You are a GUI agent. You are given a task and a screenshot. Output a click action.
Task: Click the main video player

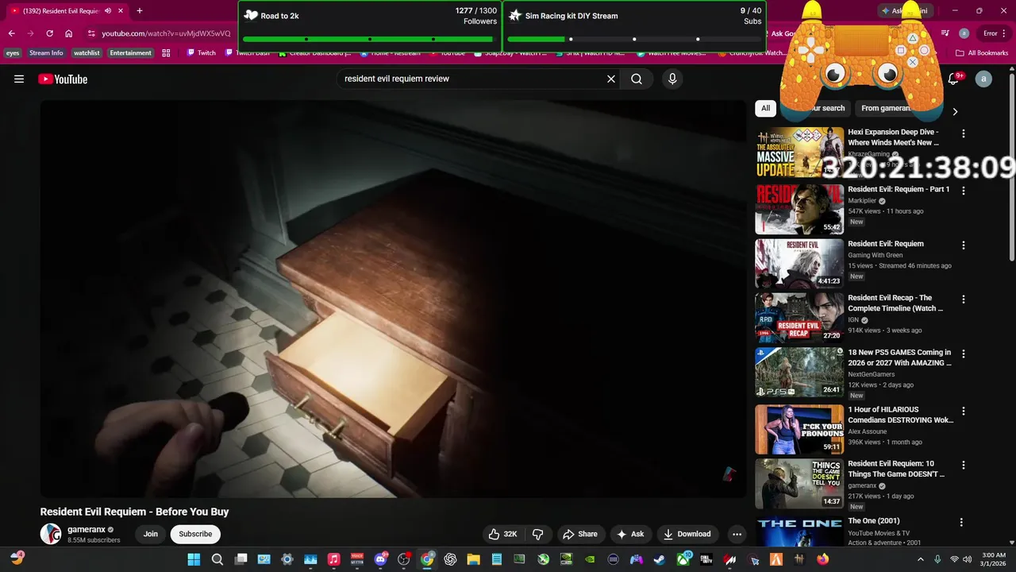(393, 299)
